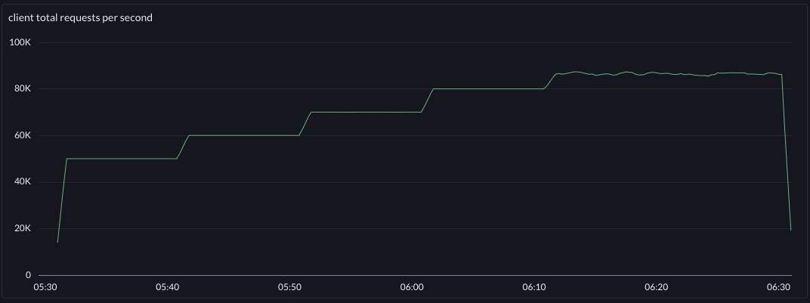Click the 100K y-axis label
This screenshot has width=810, height=303.
[19, 42]
